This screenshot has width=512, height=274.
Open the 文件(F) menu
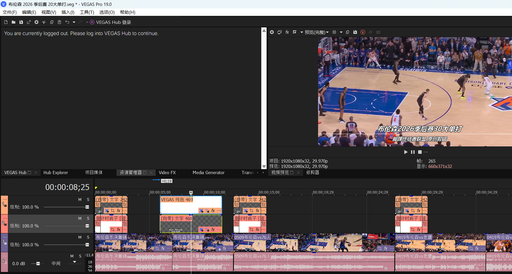[10, 12]
